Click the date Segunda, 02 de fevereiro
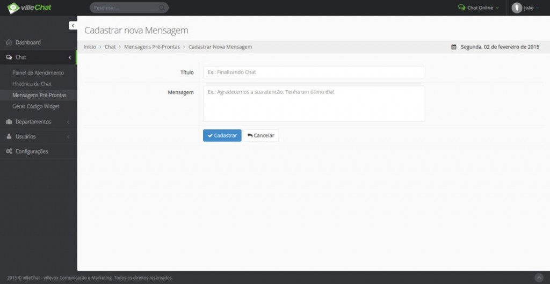Screen dimensions: 550x284 click(500, 47)
